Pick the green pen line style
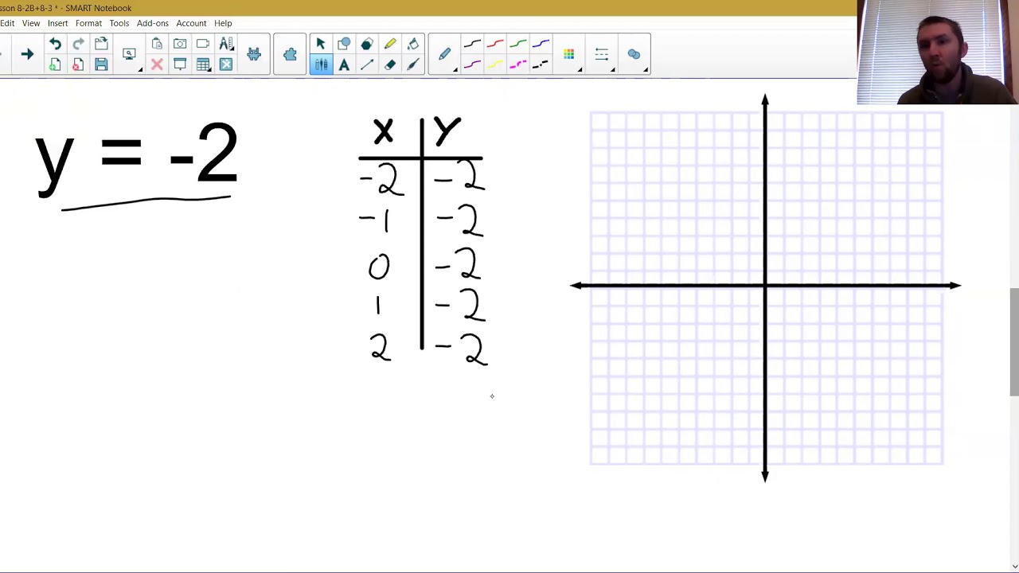 pos(518,45)
